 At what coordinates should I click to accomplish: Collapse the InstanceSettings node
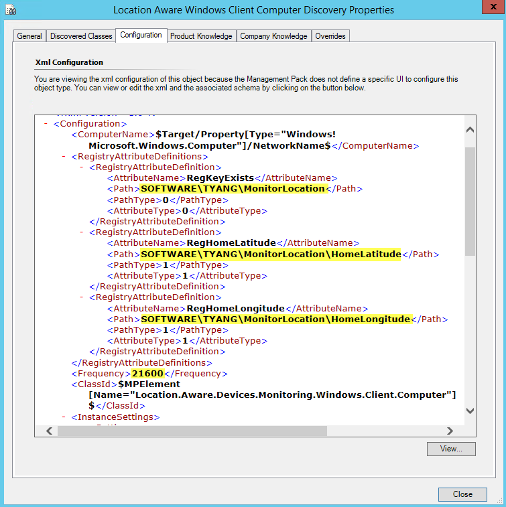[x=64, y=417]
